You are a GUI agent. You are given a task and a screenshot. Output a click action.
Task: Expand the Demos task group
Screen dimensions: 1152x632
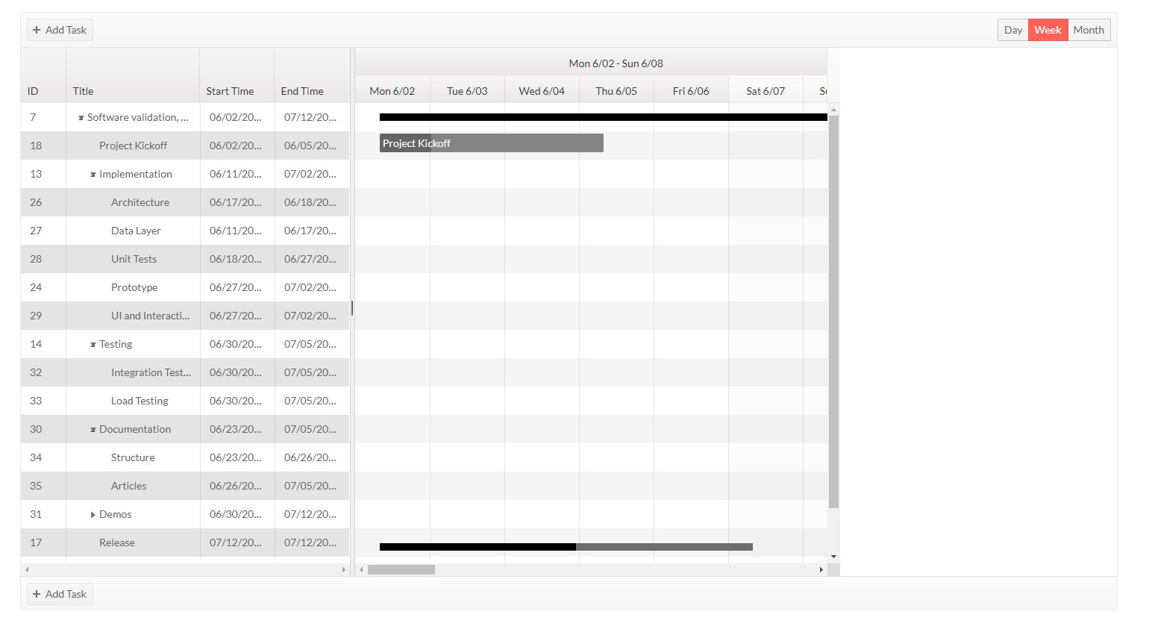(93, 514)
